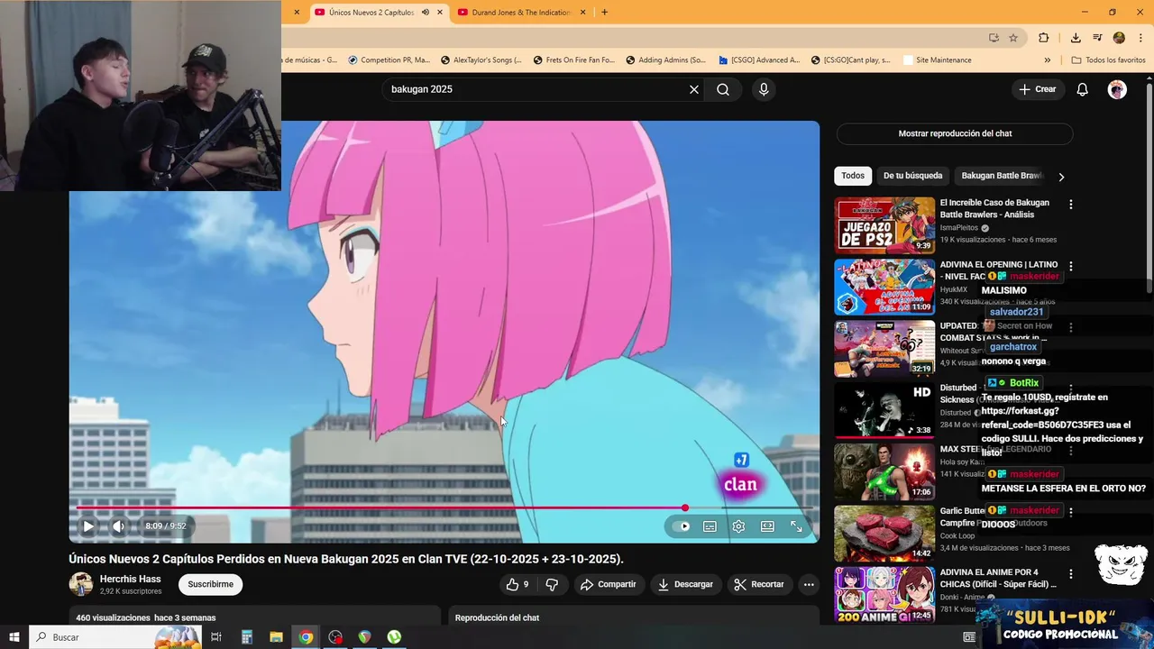Dislike the video thumbs down
Screen dimensions: 1154x649
point(552,584)
